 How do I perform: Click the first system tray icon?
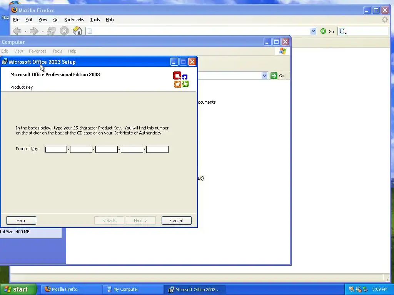[351, 289]
